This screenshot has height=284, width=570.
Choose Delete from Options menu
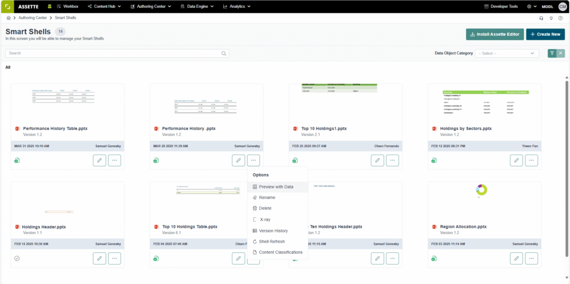point(277,208)
